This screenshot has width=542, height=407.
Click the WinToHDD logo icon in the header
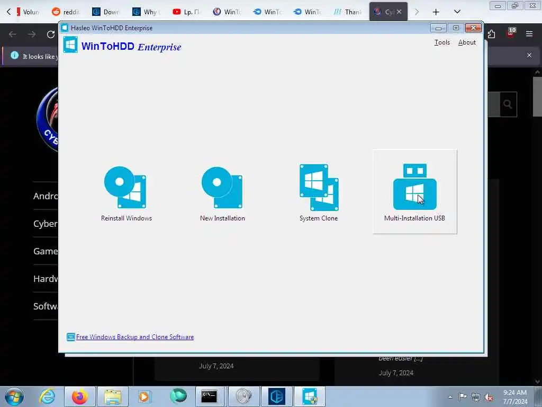[70, 45]
